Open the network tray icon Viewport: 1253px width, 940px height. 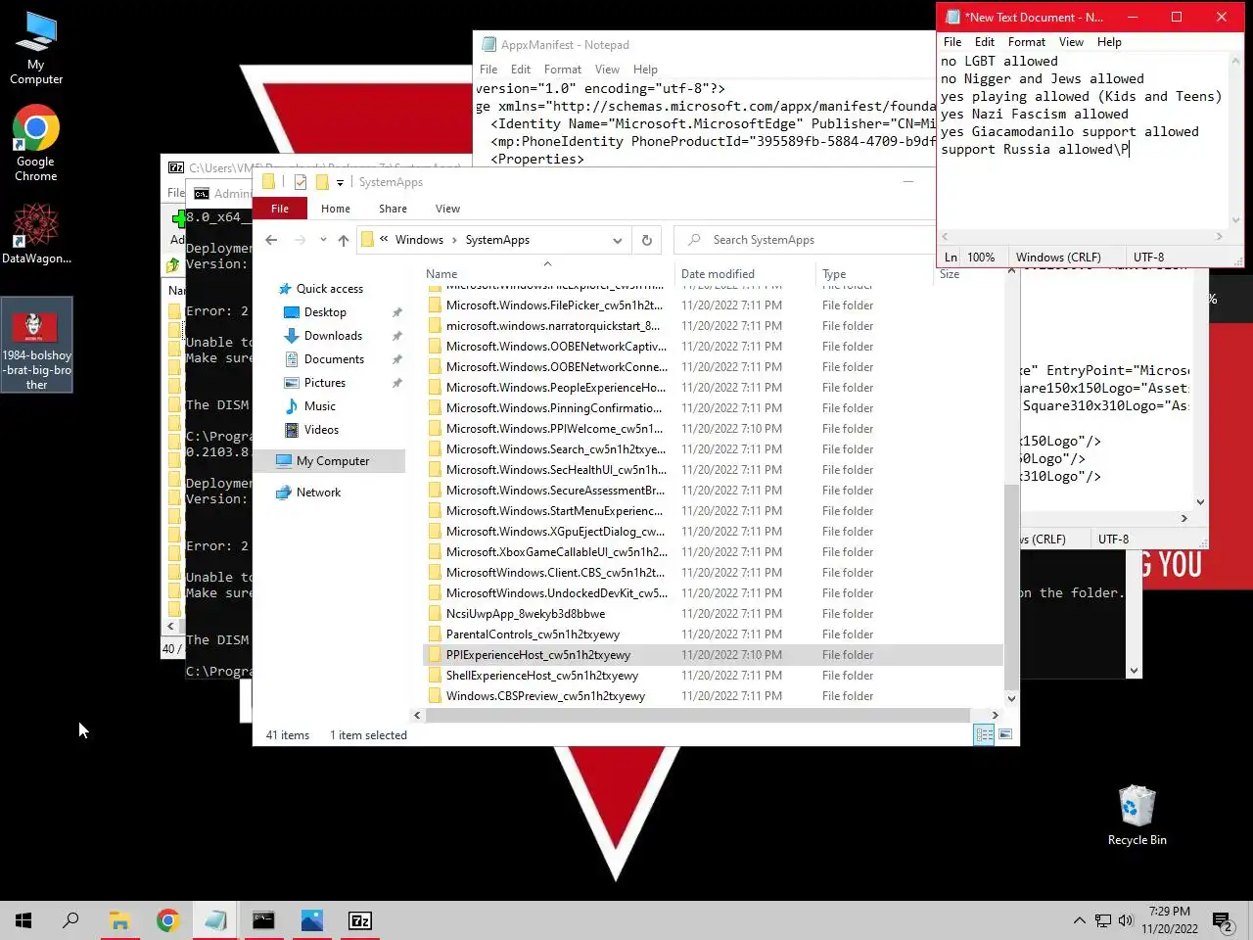click(1103, 920)
